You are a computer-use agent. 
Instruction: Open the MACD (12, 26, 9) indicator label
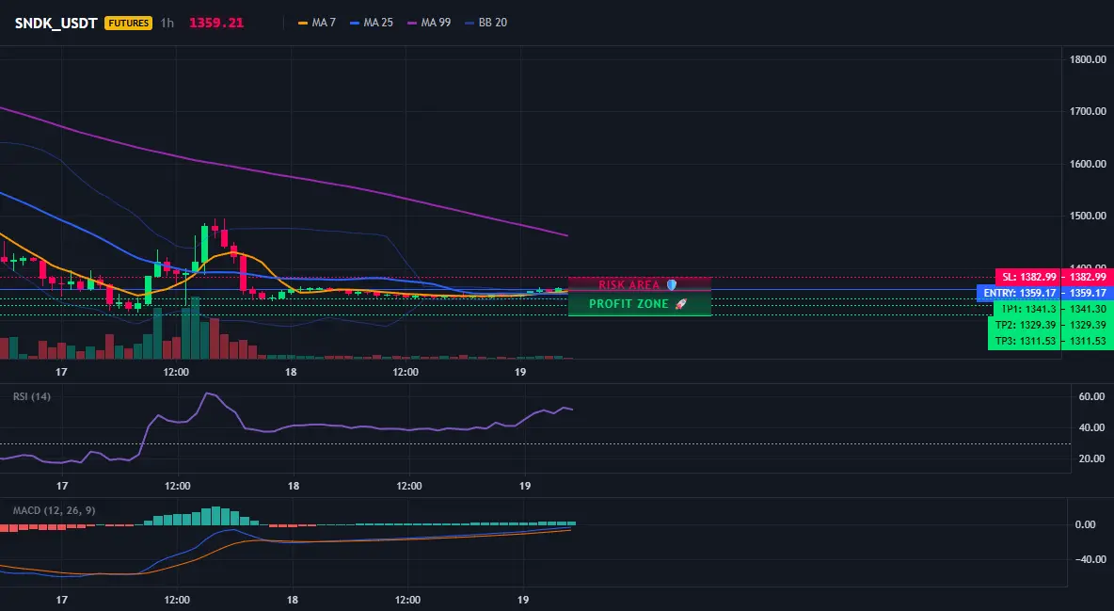point(54,510)
